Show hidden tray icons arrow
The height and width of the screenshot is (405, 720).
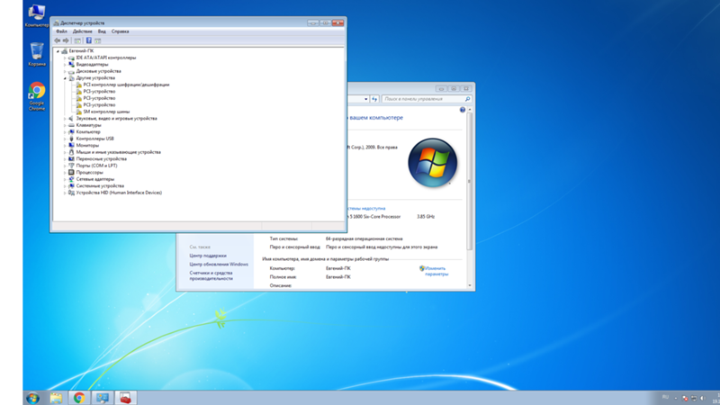[x=676, y=398]
